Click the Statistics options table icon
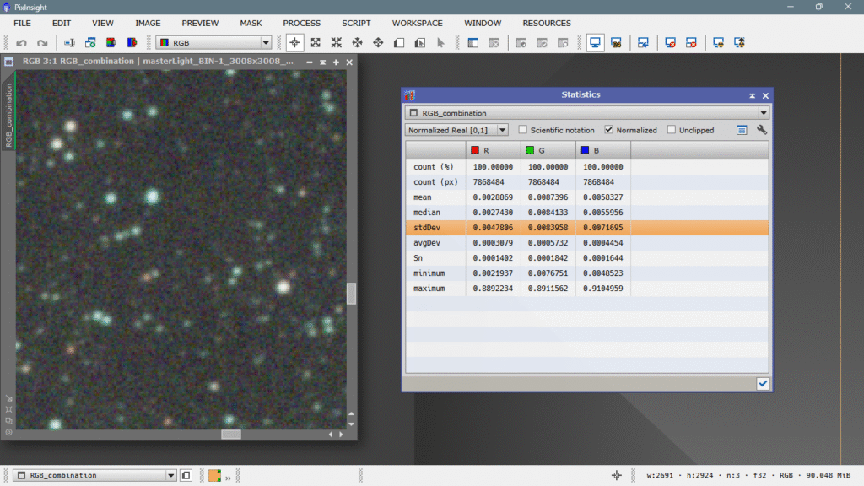Image resolution: width=864 pixels, height=486 pixels. coord(742,130)
